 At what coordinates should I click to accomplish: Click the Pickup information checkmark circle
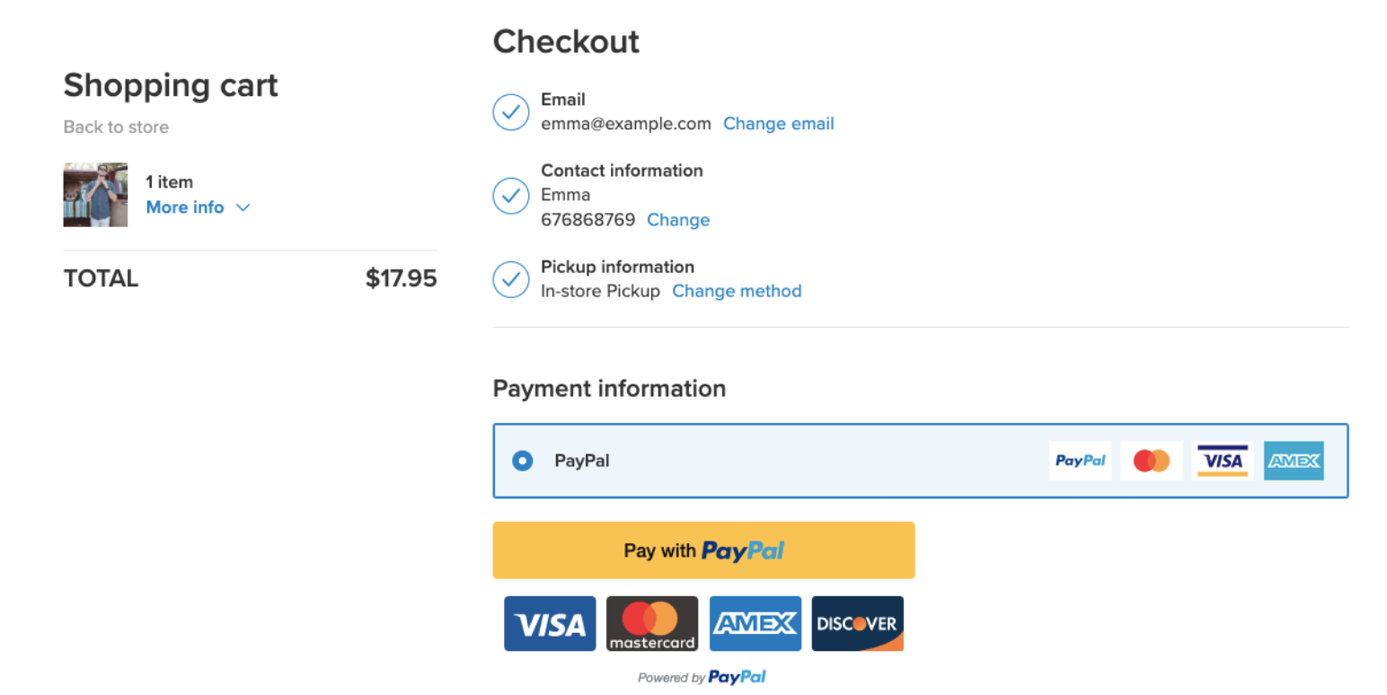511,279
